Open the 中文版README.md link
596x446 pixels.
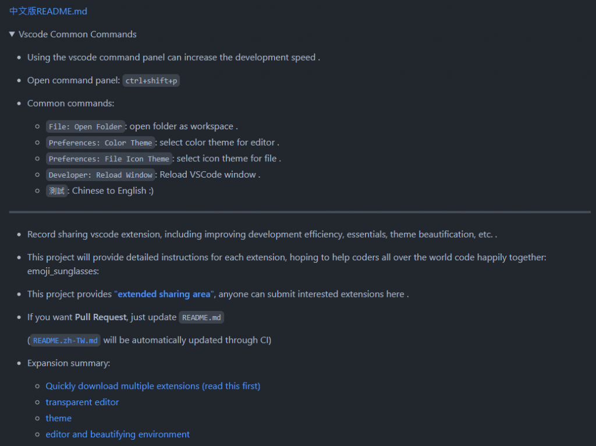point(48,12)
